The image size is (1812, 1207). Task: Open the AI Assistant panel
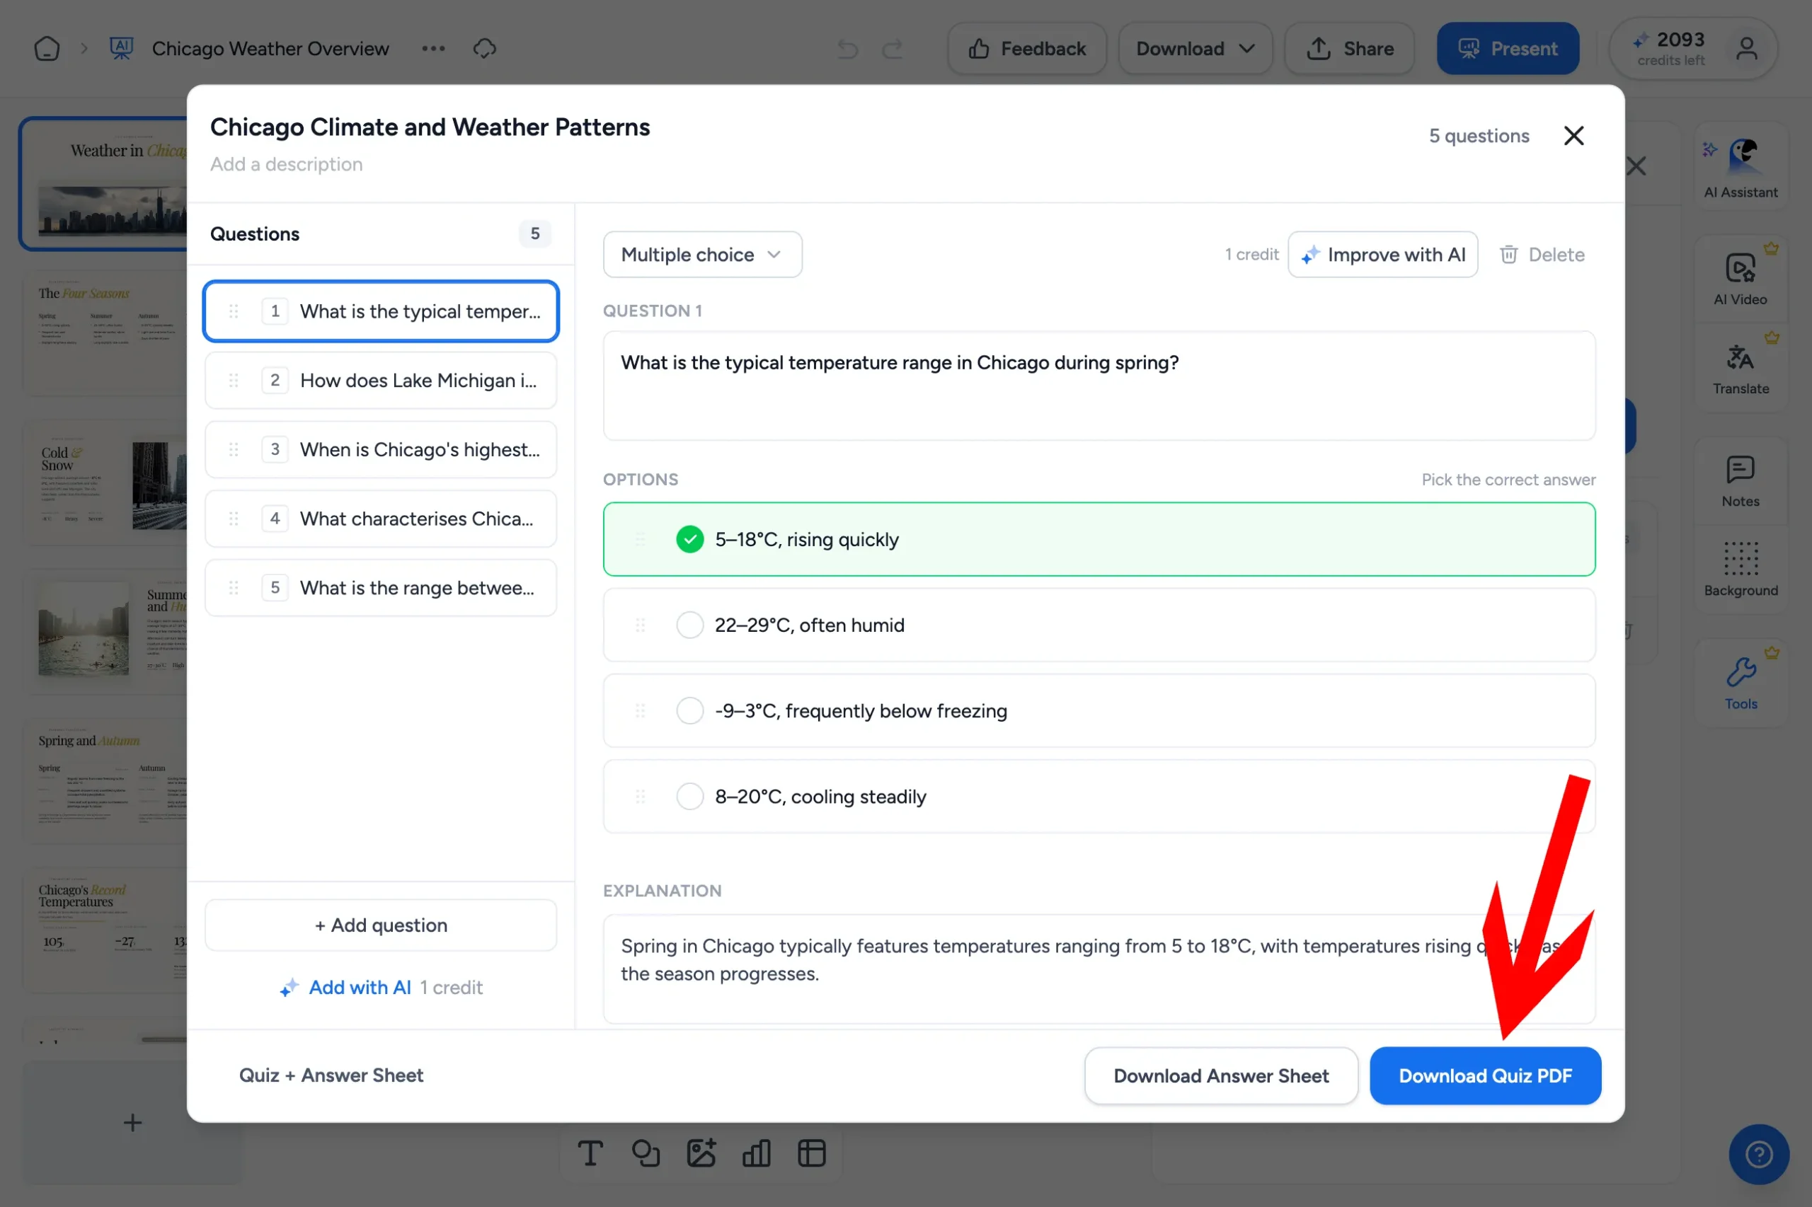pyautogui.click(x=1741, y=167)
